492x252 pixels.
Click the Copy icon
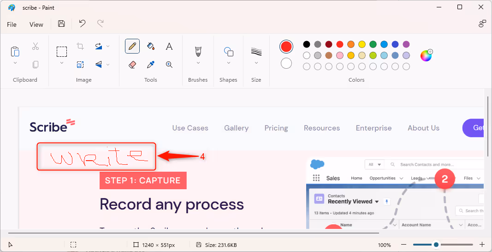(36, 65)
